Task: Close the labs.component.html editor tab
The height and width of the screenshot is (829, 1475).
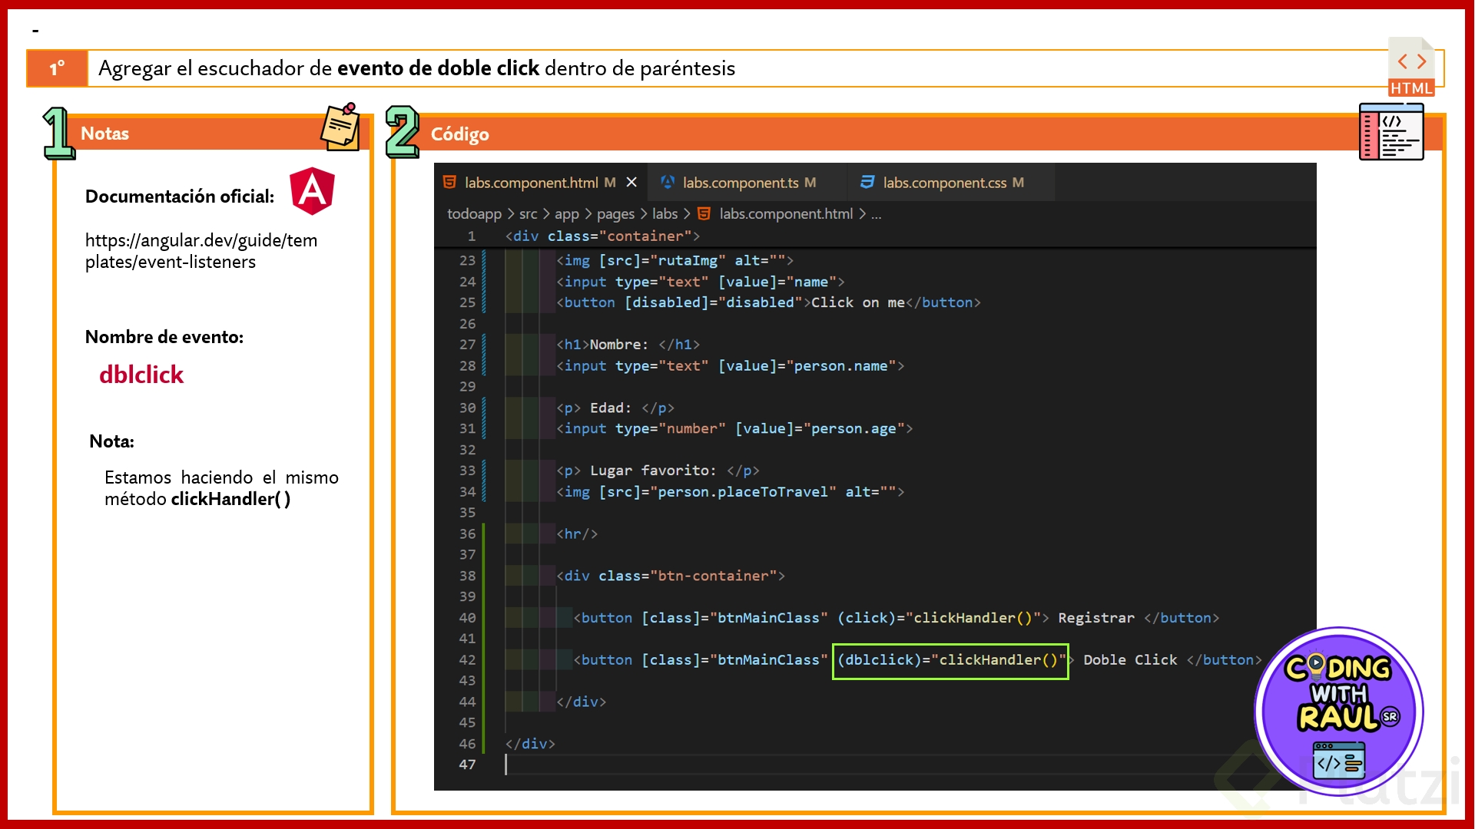Action: pyautogui.click(x=631, y=183)
